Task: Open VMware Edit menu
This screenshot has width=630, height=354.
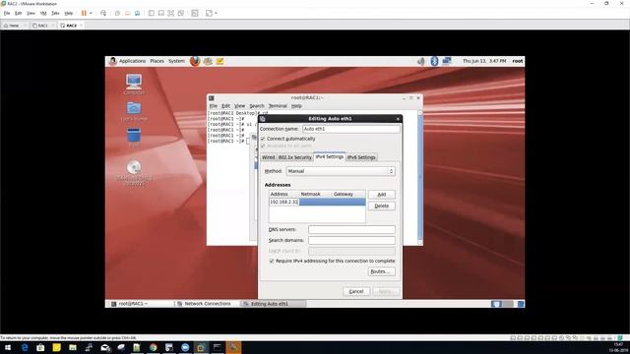Action: tap(18, 13)
